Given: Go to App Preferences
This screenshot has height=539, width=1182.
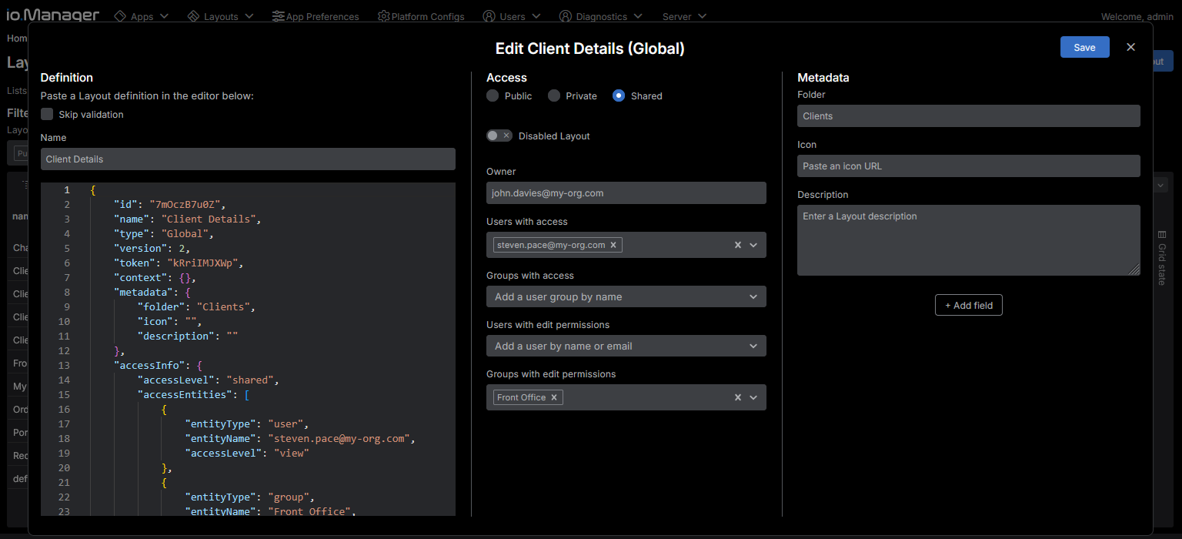Looking at the screenshot, I should 316,16.
